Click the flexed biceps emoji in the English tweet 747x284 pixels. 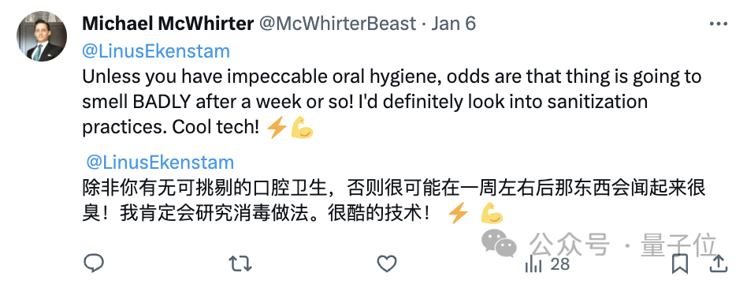coord(302,128)
